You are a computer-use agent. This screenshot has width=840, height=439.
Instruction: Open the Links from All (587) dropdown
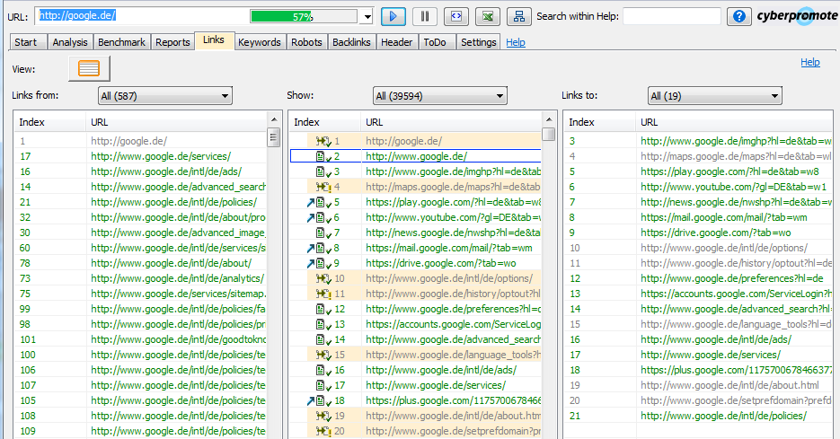[165, 96]
